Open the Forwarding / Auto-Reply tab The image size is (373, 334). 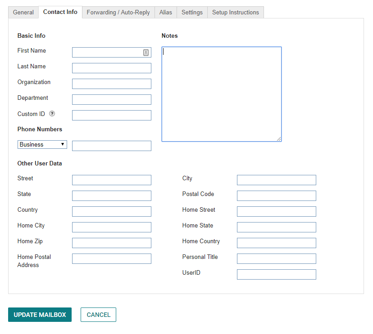[x=118, y=12]
